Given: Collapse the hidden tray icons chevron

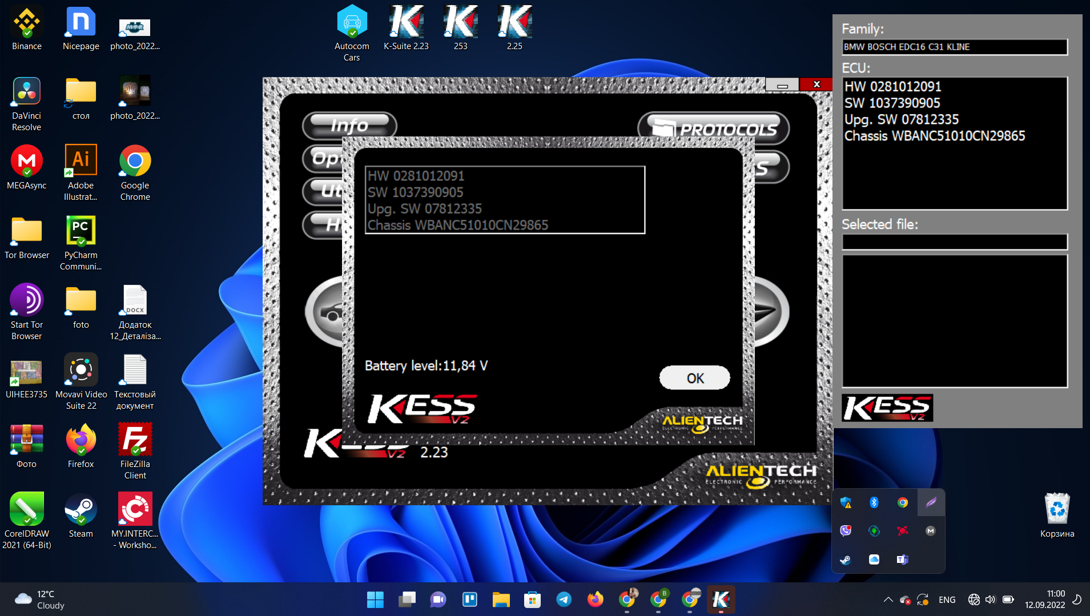Looking at the screenshot, I should (888, 599).
